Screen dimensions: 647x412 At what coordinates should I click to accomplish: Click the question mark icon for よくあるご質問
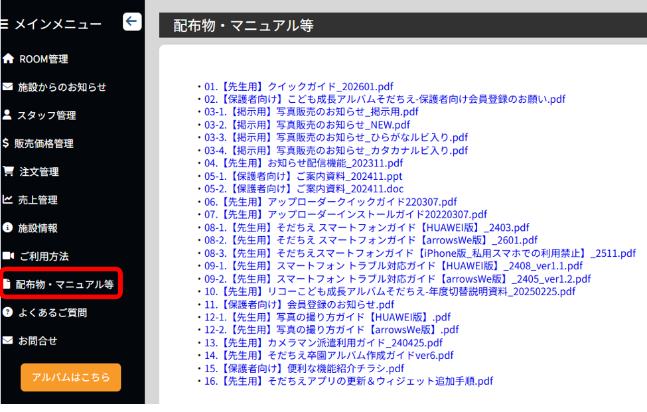point(8,312)
